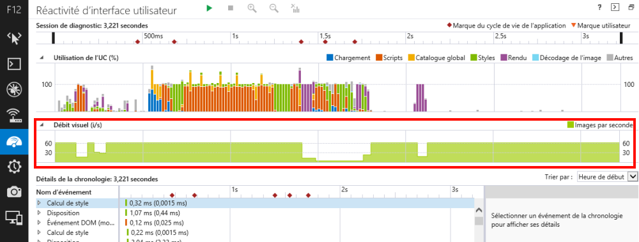Click the Styles green legend swatch
The image size is (639, 242).
473,58
